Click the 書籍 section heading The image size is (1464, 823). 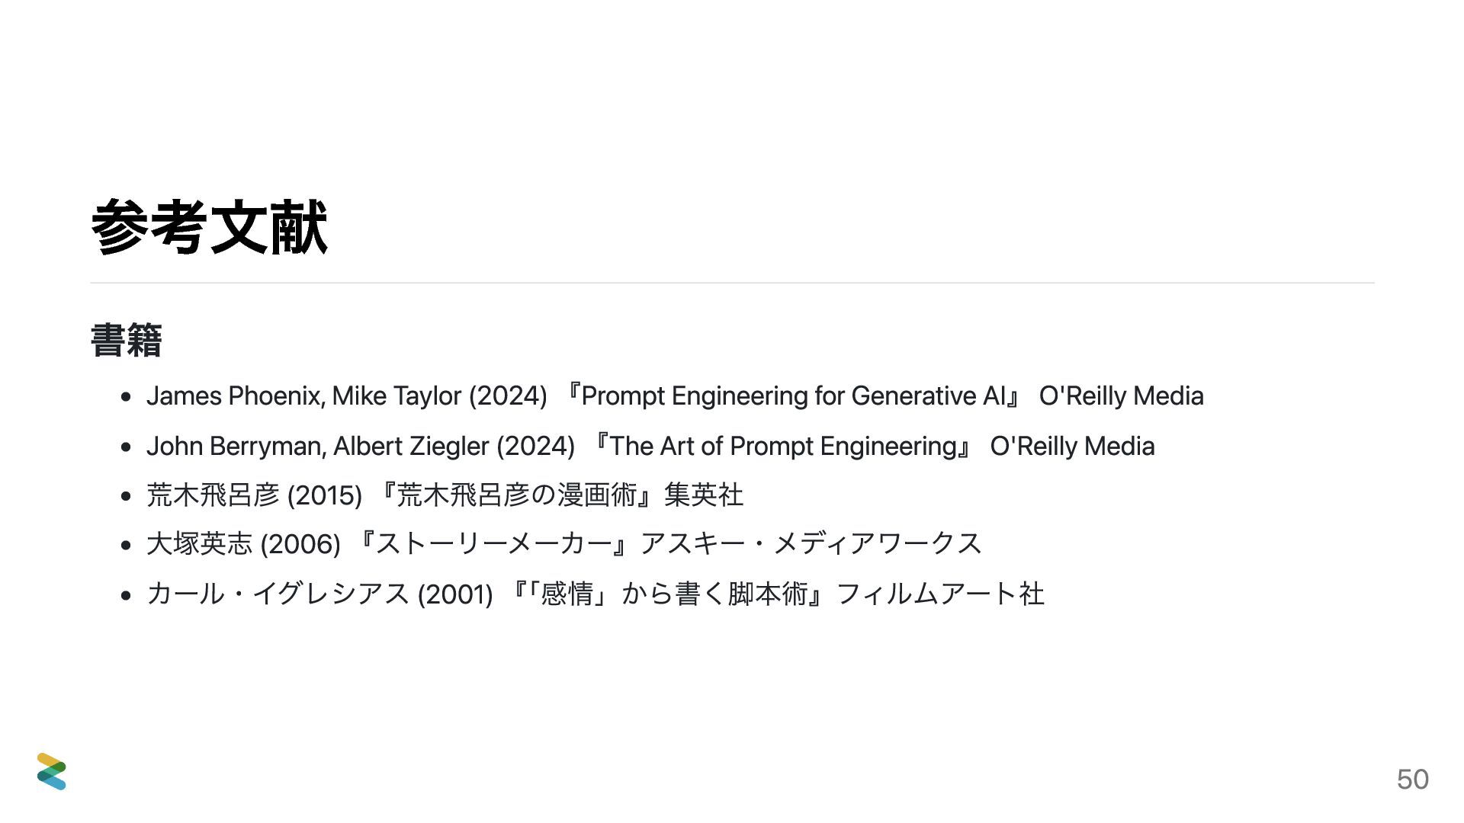(x=127, y=340)
